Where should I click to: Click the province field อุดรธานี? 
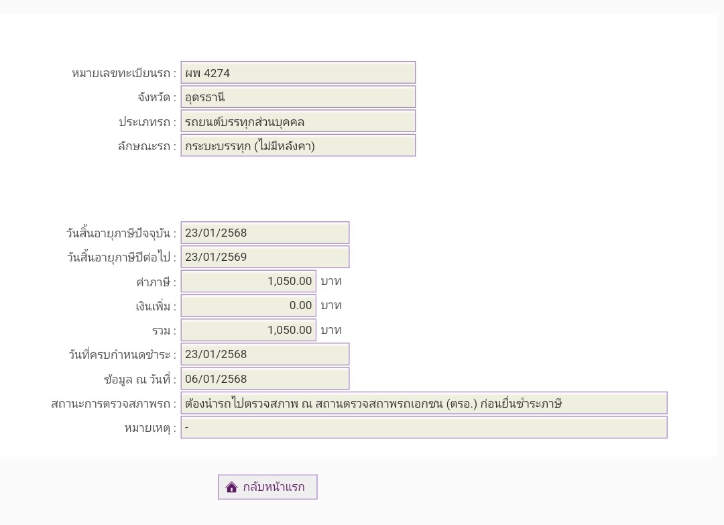298,97
